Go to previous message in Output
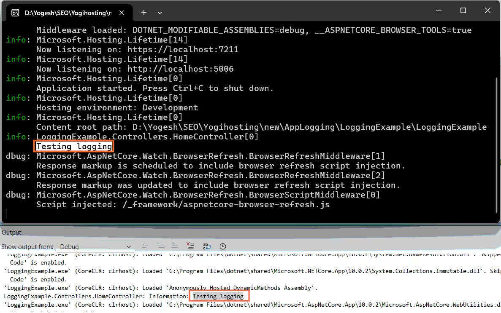Viewport: 501px width, 313px height. pos(160,246)
